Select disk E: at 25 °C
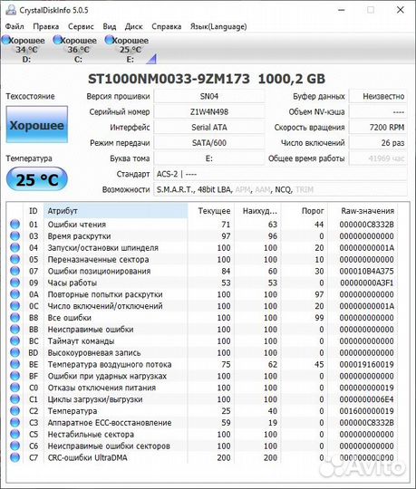The width and height of the screenshot is (416, 489). (127, 49)
